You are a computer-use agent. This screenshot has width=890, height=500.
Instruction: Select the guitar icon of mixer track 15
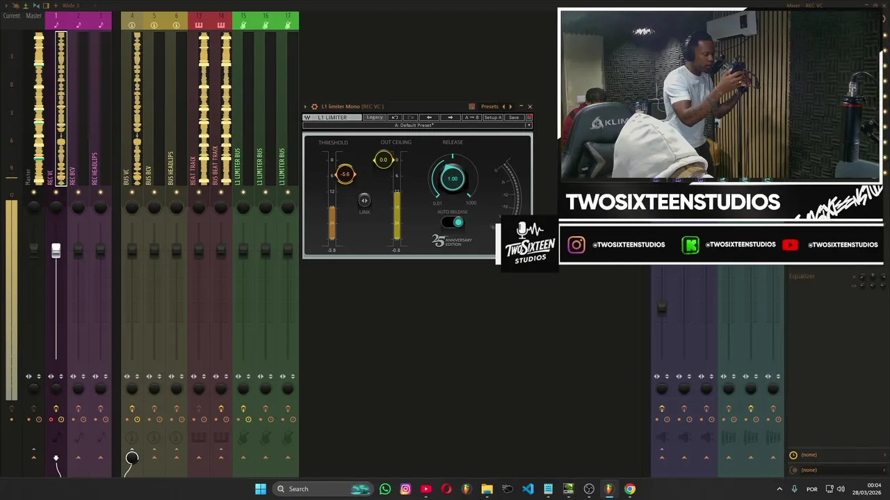(243, 26)
